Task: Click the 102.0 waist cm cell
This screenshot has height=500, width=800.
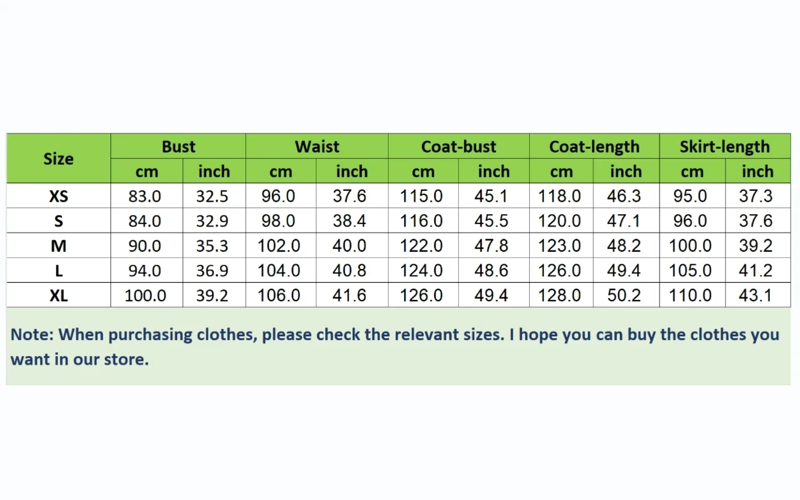Action: pos(279,246)
